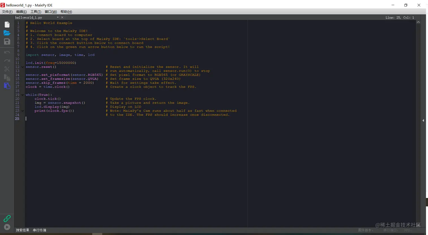The height and width of the screenshot is (235, 428).
Task: Open the 搜索结果 panel
Action: [x=23, y=230]
